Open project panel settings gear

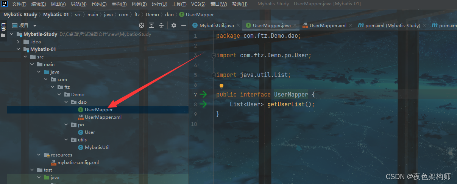[x=174, y=25]
